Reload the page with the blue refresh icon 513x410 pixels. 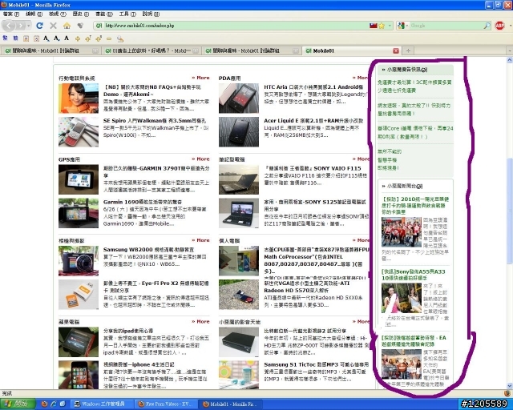point(40,26)
